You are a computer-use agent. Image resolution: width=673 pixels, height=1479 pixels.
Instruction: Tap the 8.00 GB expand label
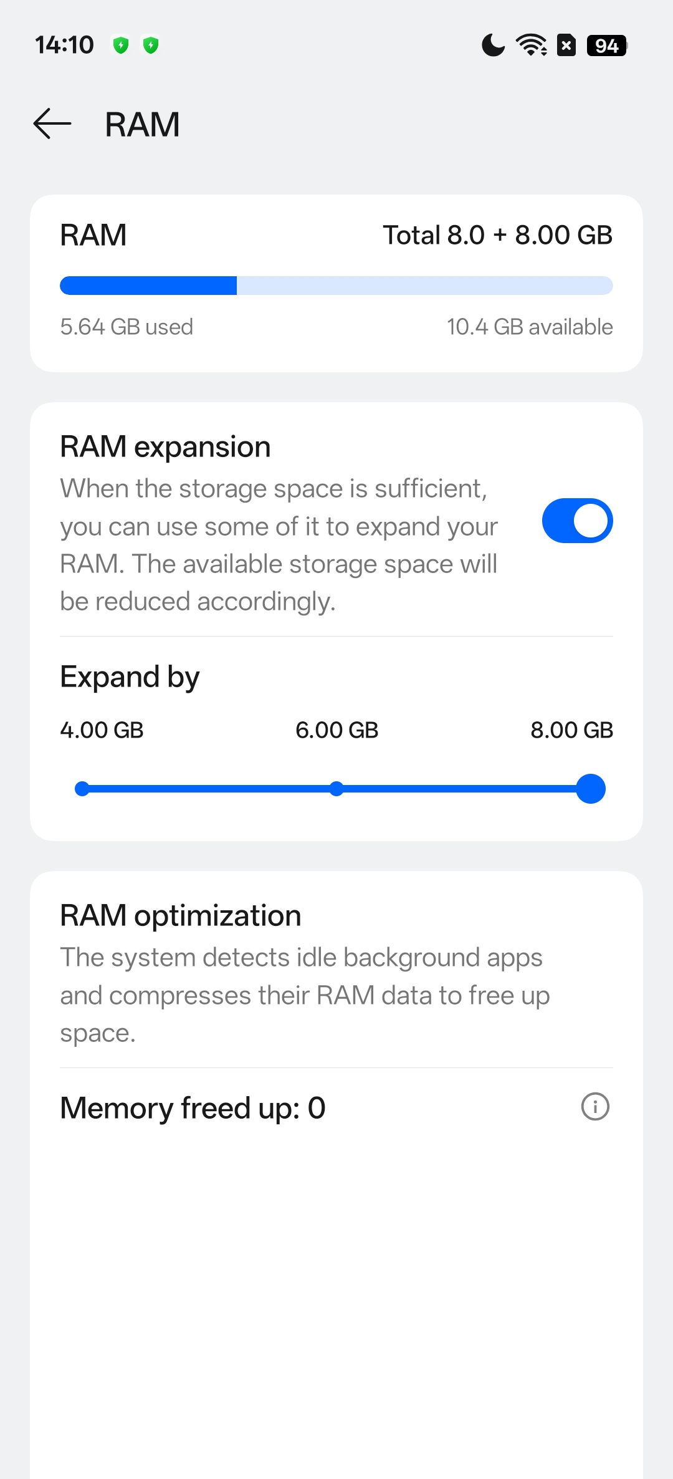point(571,730)
